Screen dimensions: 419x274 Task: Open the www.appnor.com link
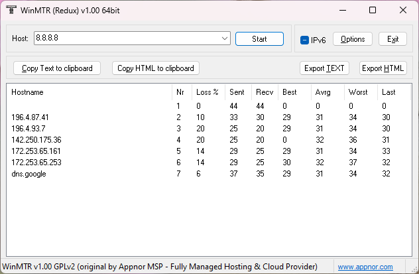tap(365, 267)
